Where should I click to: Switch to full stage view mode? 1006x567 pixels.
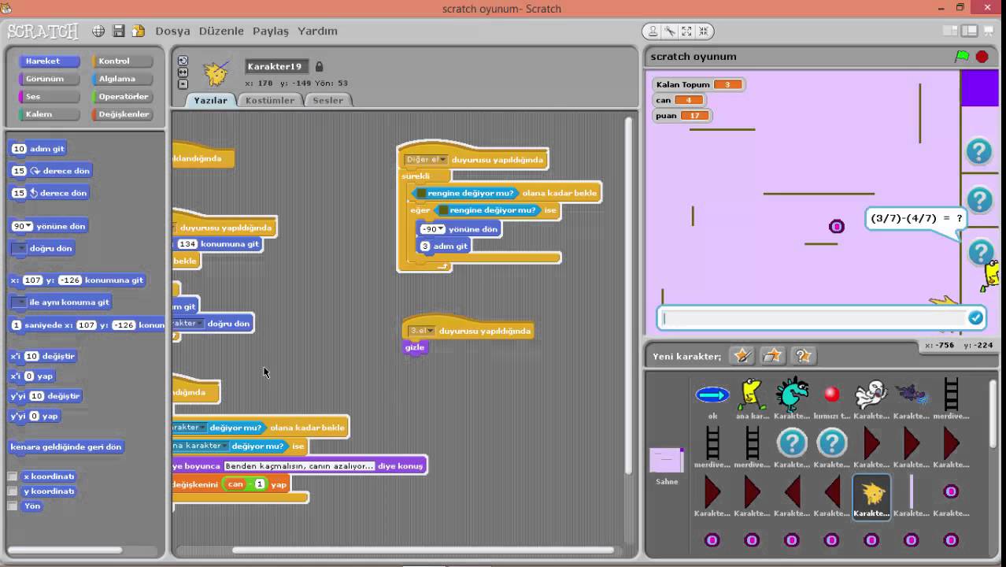970,31
